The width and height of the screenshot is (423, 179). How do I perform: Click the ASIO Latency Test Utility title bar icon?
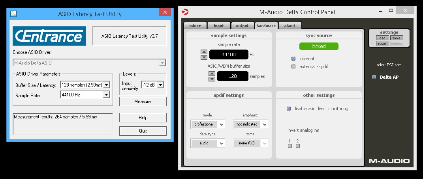(x=13, y=14)
